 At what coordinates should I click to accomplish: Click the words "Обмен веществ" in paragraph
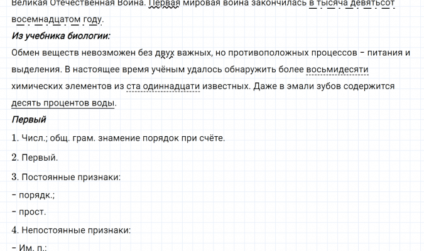click(x=42, y=52)
